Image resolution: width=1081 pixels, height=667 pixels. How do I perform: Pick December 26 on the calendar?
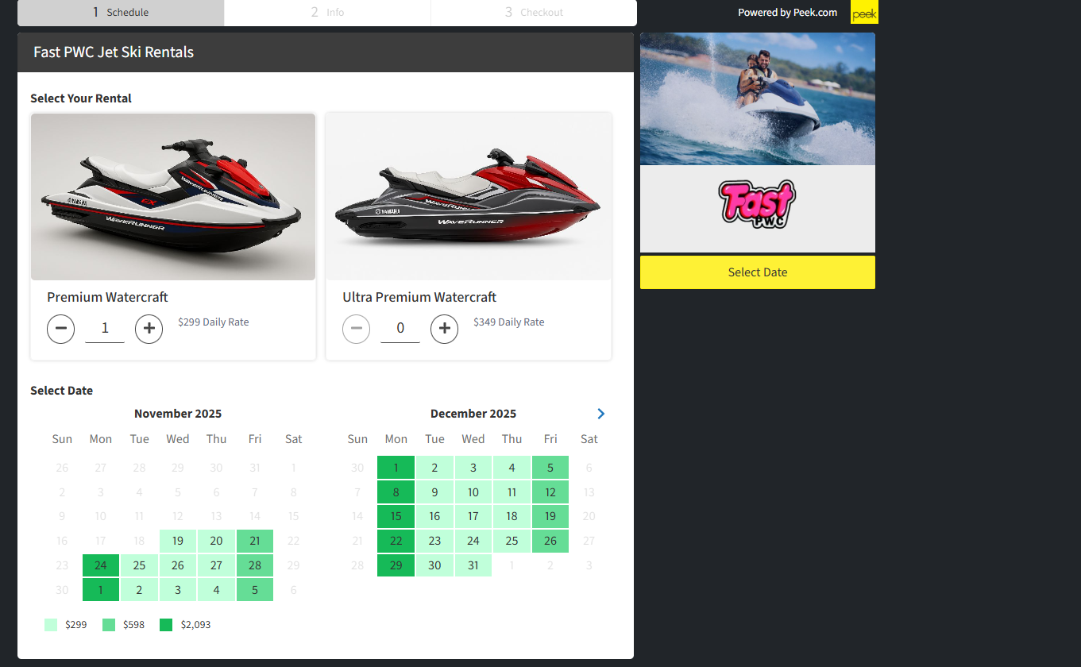click(x=550, y=542)
